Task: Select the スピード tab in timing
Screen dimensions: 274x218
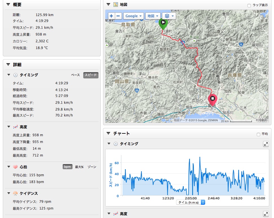Action: coord(91,75)
